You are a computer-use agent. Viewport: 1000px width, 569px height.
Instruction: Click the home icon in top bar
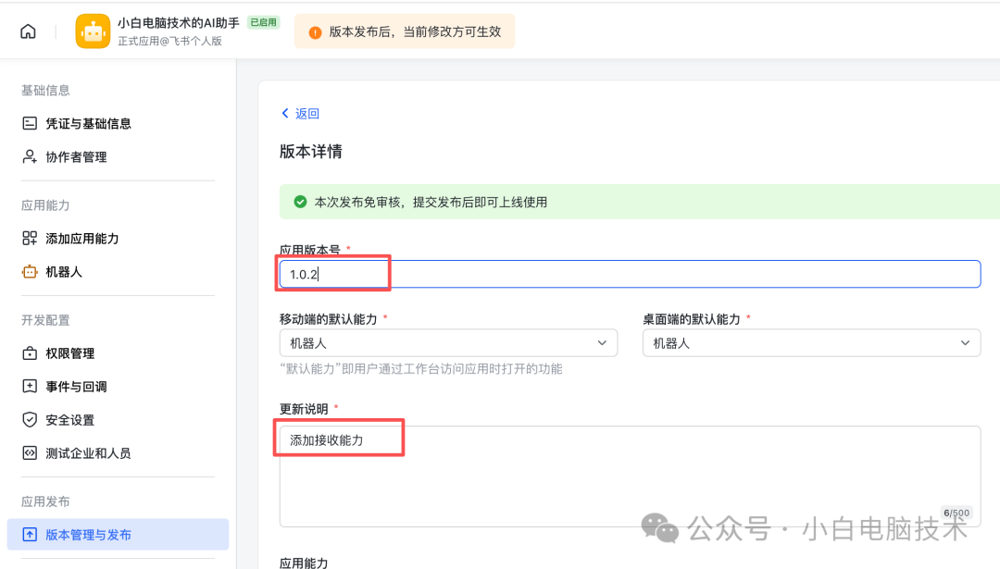(28, 31)
